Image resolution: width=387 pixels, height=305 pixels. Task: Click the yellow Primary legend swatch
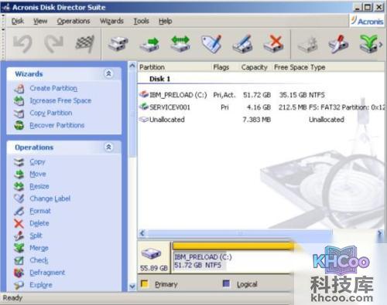(x=145, y=283)
